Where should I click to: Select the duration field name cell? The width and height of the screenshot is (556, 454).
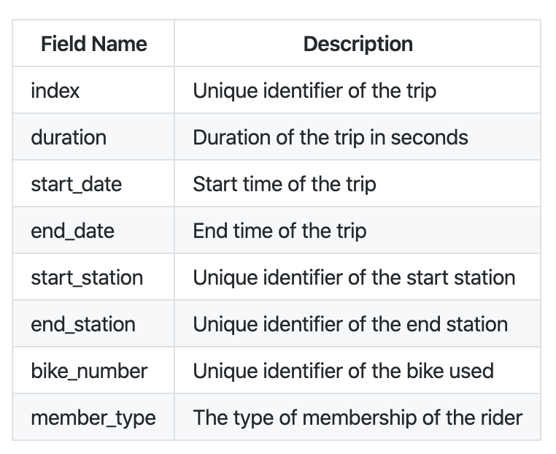coord(69,137)
